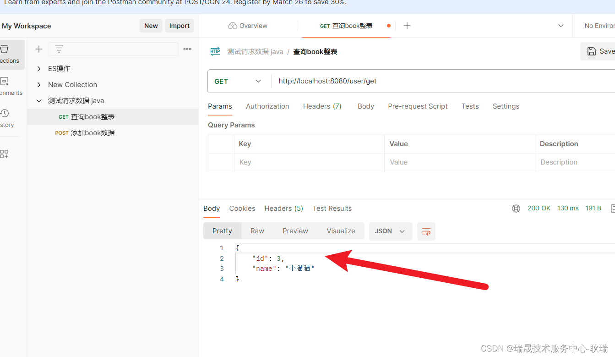The width and height of the screenshot is (615, 357).
Task: Switch to Raw response view
Action: [x=257, y=231]
